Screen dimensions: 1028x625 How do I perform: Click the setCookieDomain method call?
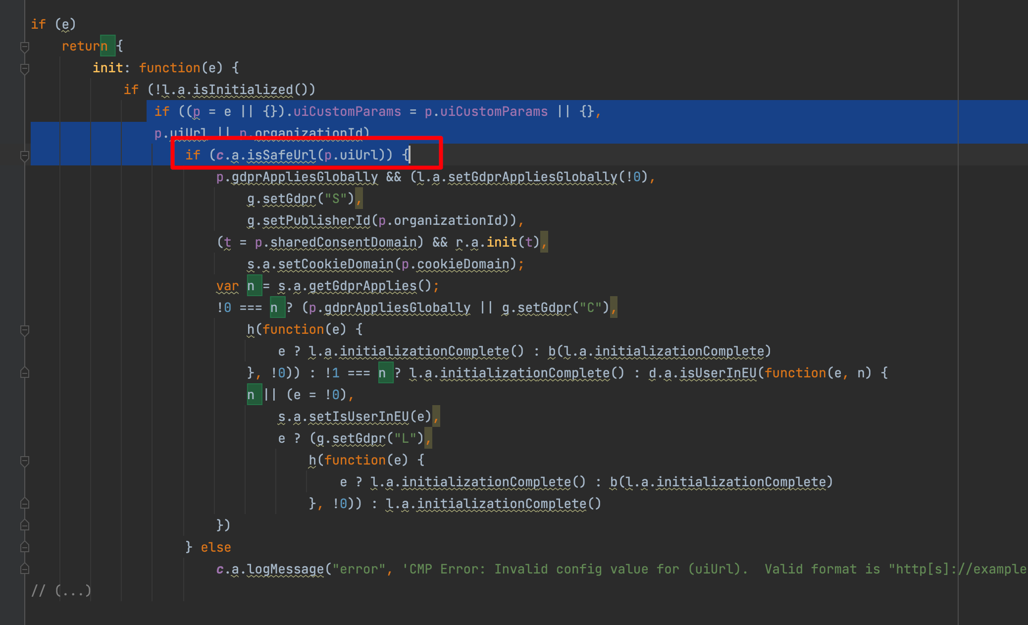tap(335, 264)
